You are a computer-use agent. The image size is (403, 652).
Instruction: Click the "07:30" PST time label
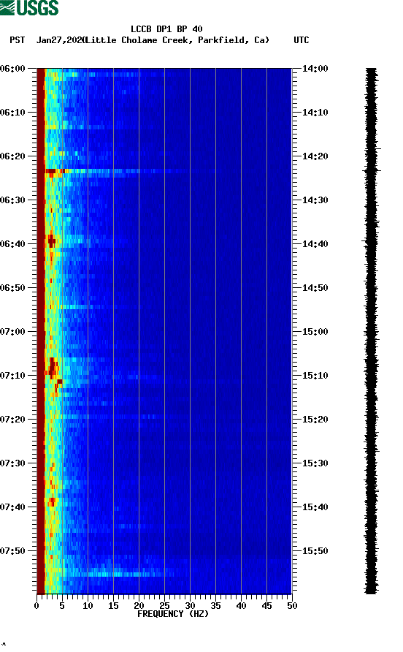click(x=13, y=463)
